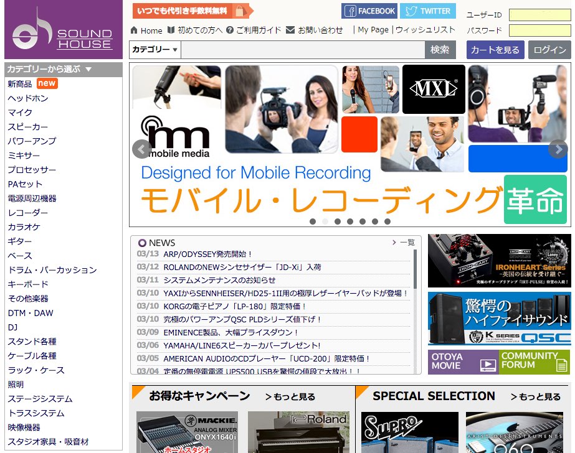Open the スタジオ家具・吸音材 category
The height and width of the screenshot is (453, 575).
[48, 442]
